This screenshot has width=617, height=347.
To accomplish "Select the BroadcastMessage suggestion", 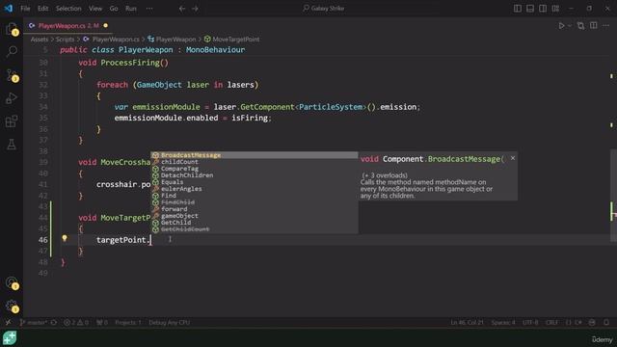I will pyautogui.click(x=255, y=155).
